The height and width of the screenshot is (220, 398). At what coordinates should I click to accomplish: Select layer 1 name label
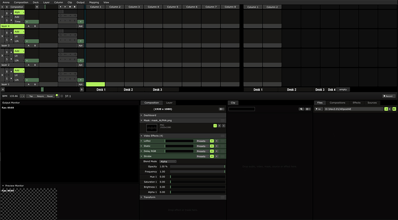click(12, 85)
